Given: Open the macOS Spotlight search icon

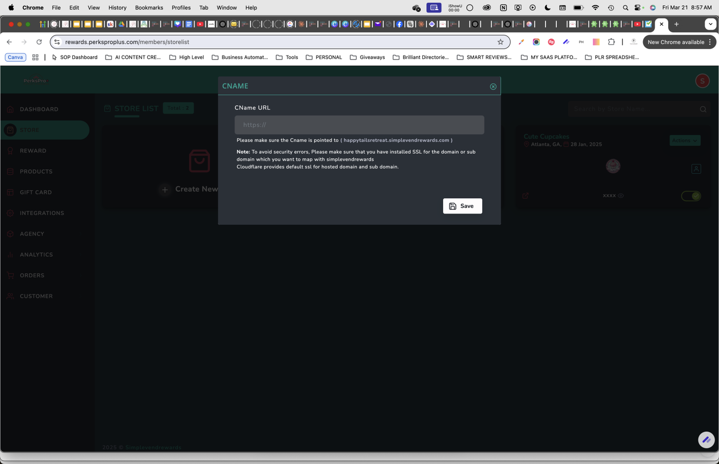Looking at the screenshot, I should pos(625,8).
